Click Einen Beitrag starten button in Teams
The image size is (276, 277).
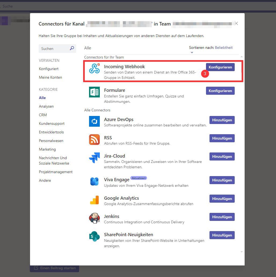coord(54,268)
